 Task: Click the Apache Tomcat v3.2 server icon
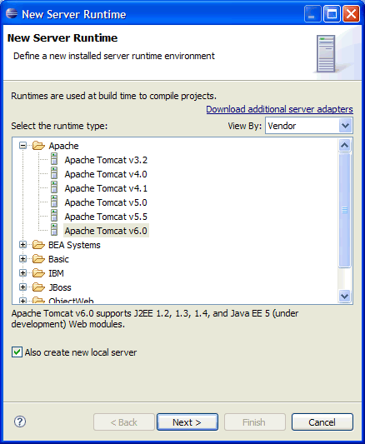[54, 159]
